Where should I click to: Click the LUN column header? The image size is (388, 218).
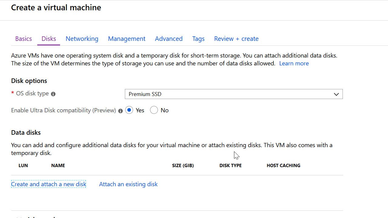pyautogui.click(x=23, y=166)
